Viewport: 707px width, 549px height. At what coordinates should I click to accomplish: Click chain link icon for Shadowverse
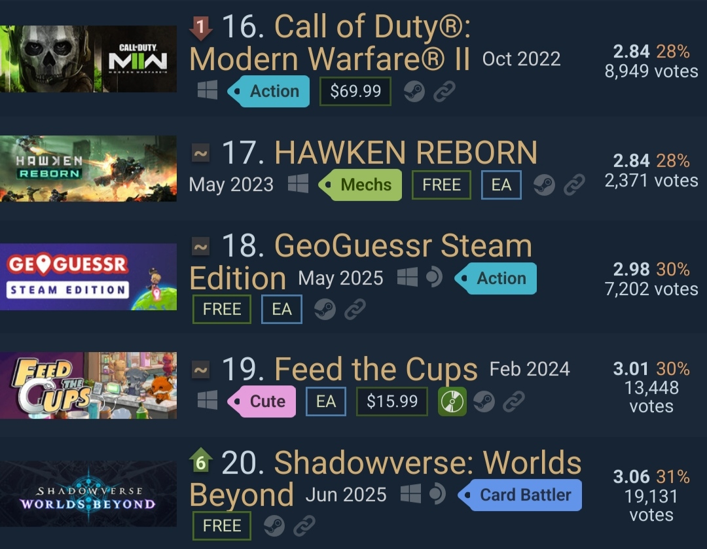tap(304, 525)
